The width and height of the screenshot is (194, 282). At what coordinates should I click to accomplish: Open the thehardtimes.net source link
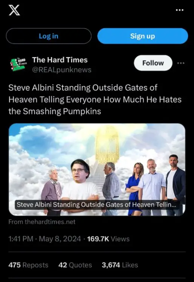pyautogui.click(x=42, y=222)
